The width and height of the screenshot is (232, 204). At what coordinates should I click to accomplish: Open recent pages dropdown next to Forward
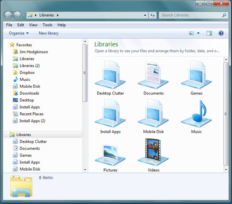pyautogui.click(x=24, y=15)
